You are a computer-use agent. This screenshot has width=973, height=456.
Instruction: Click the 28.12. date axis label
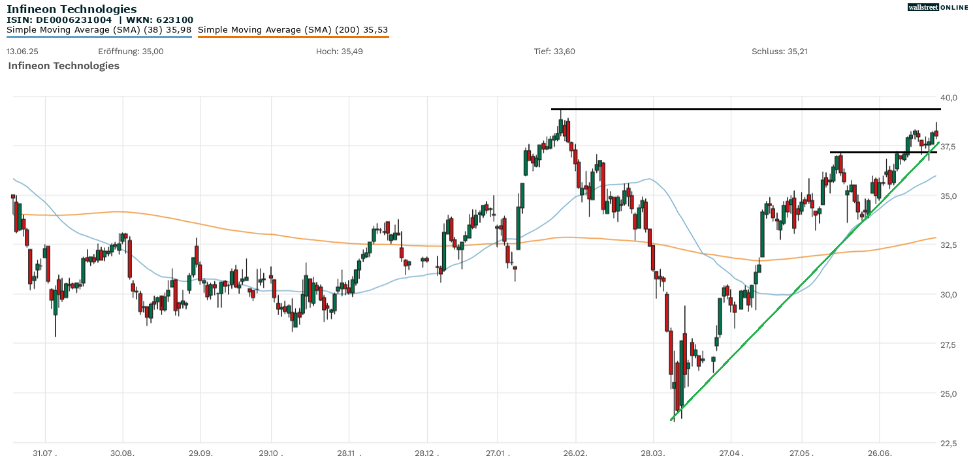pos(426,452)
